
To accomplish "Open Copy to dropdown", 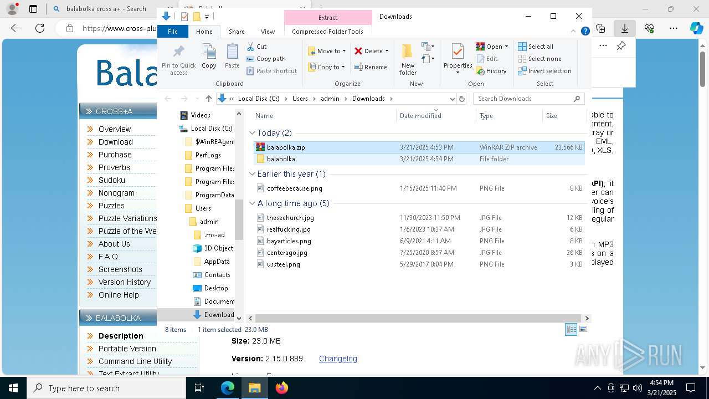I will (x=327, y=67).
